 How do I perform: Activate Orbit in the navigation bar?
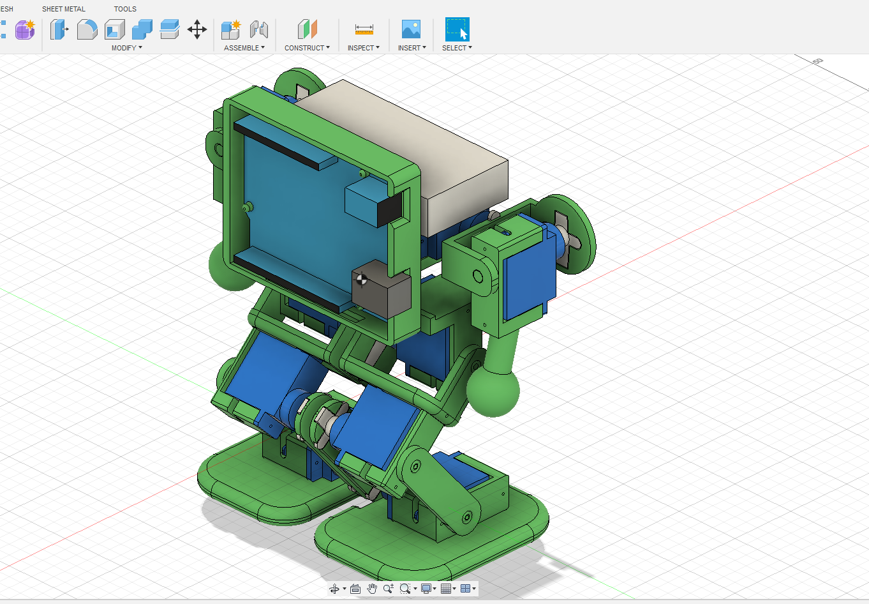pos(334,589)
